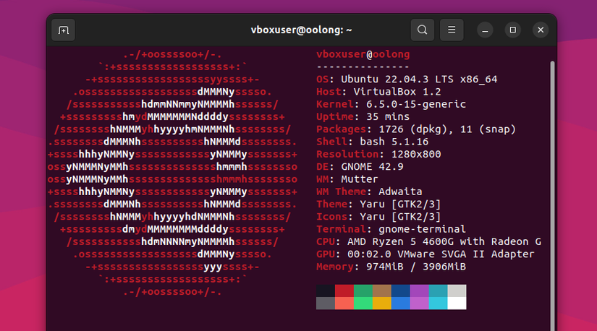Image resolution: width=597 pixels, height=331 pixels.
Task: Click the cyan block in bottom row
Action: coord(438,304)
